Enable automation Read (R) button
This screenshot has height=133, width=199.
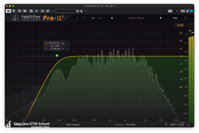[20, 11]
